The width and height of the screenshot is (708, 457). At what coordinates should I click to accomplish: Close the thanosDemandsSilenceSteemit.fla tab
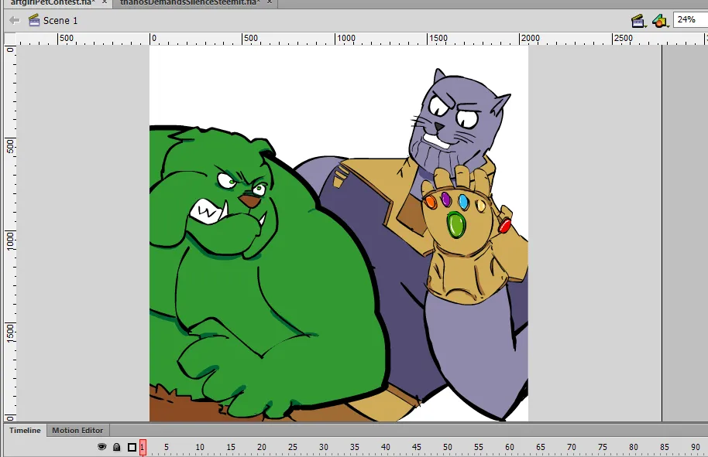[270, 2]
